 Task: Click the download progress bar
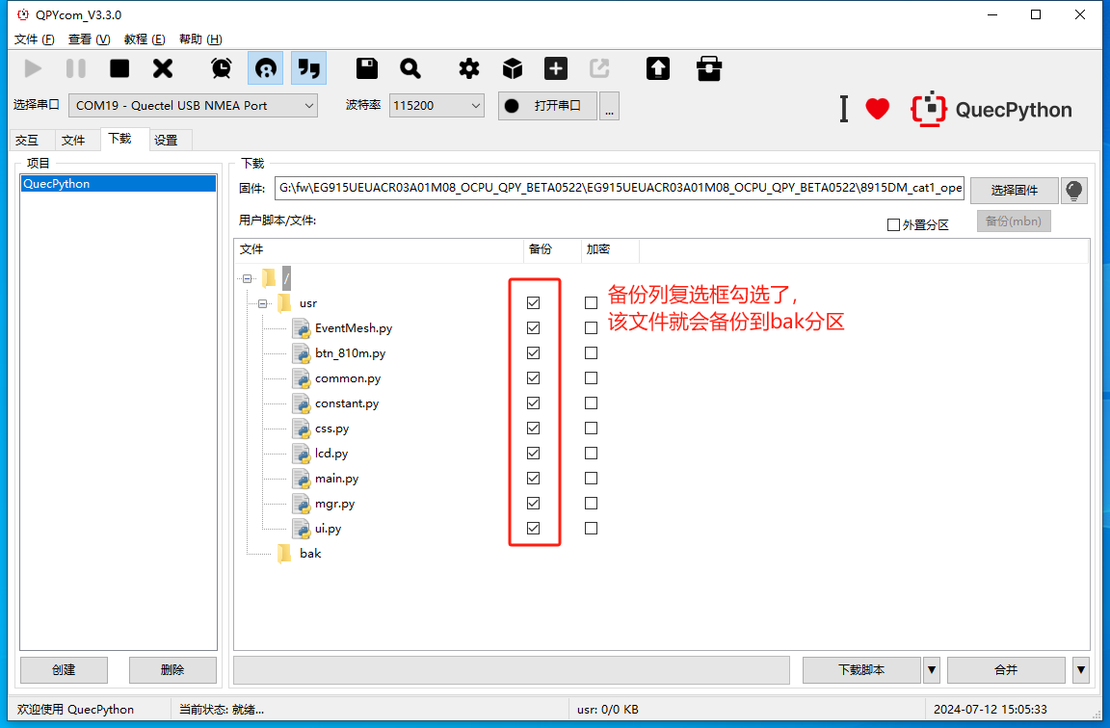point(512,670)
